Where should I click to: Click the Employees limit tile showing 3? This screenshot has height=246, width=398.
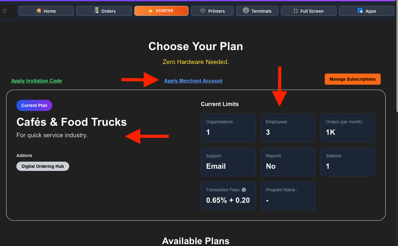(288, 128)
